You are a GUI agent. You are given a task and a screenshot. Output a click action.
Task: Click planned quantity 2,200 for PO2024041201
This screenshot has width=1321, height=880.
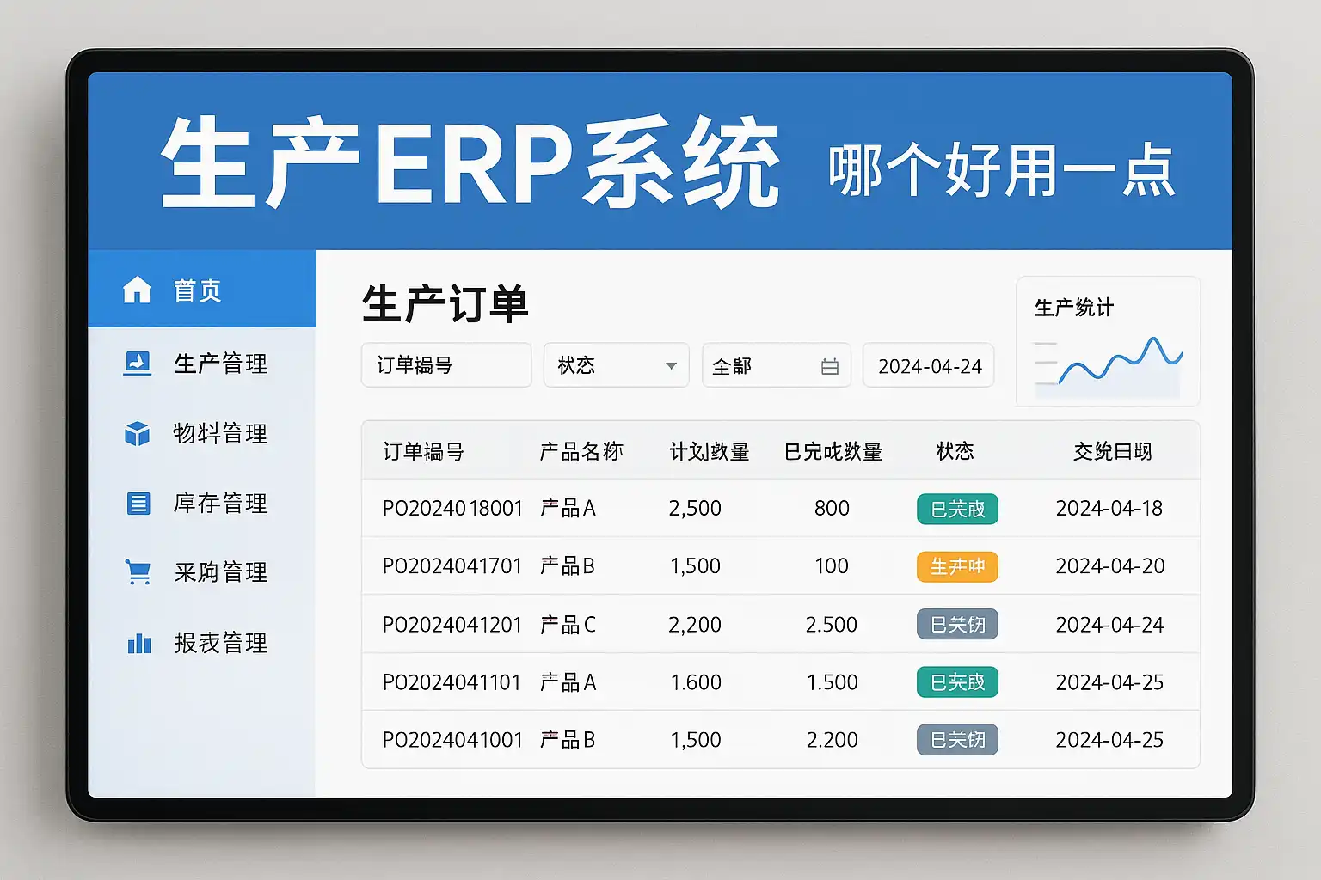[x=695, y=624]
